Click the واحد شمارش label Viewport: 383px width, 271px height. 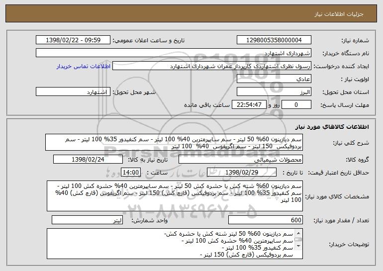click(150, 220)
